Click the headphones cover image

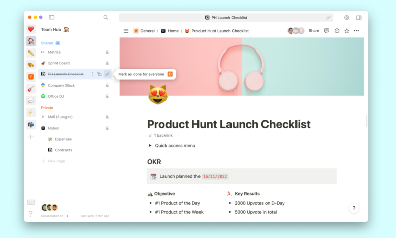(242, 67)
